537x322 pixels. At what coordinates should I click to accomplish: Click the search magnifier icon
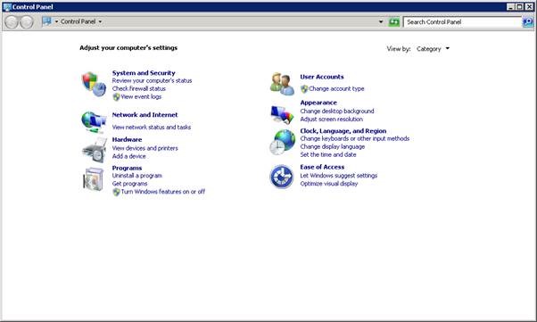tap(528, 22)
